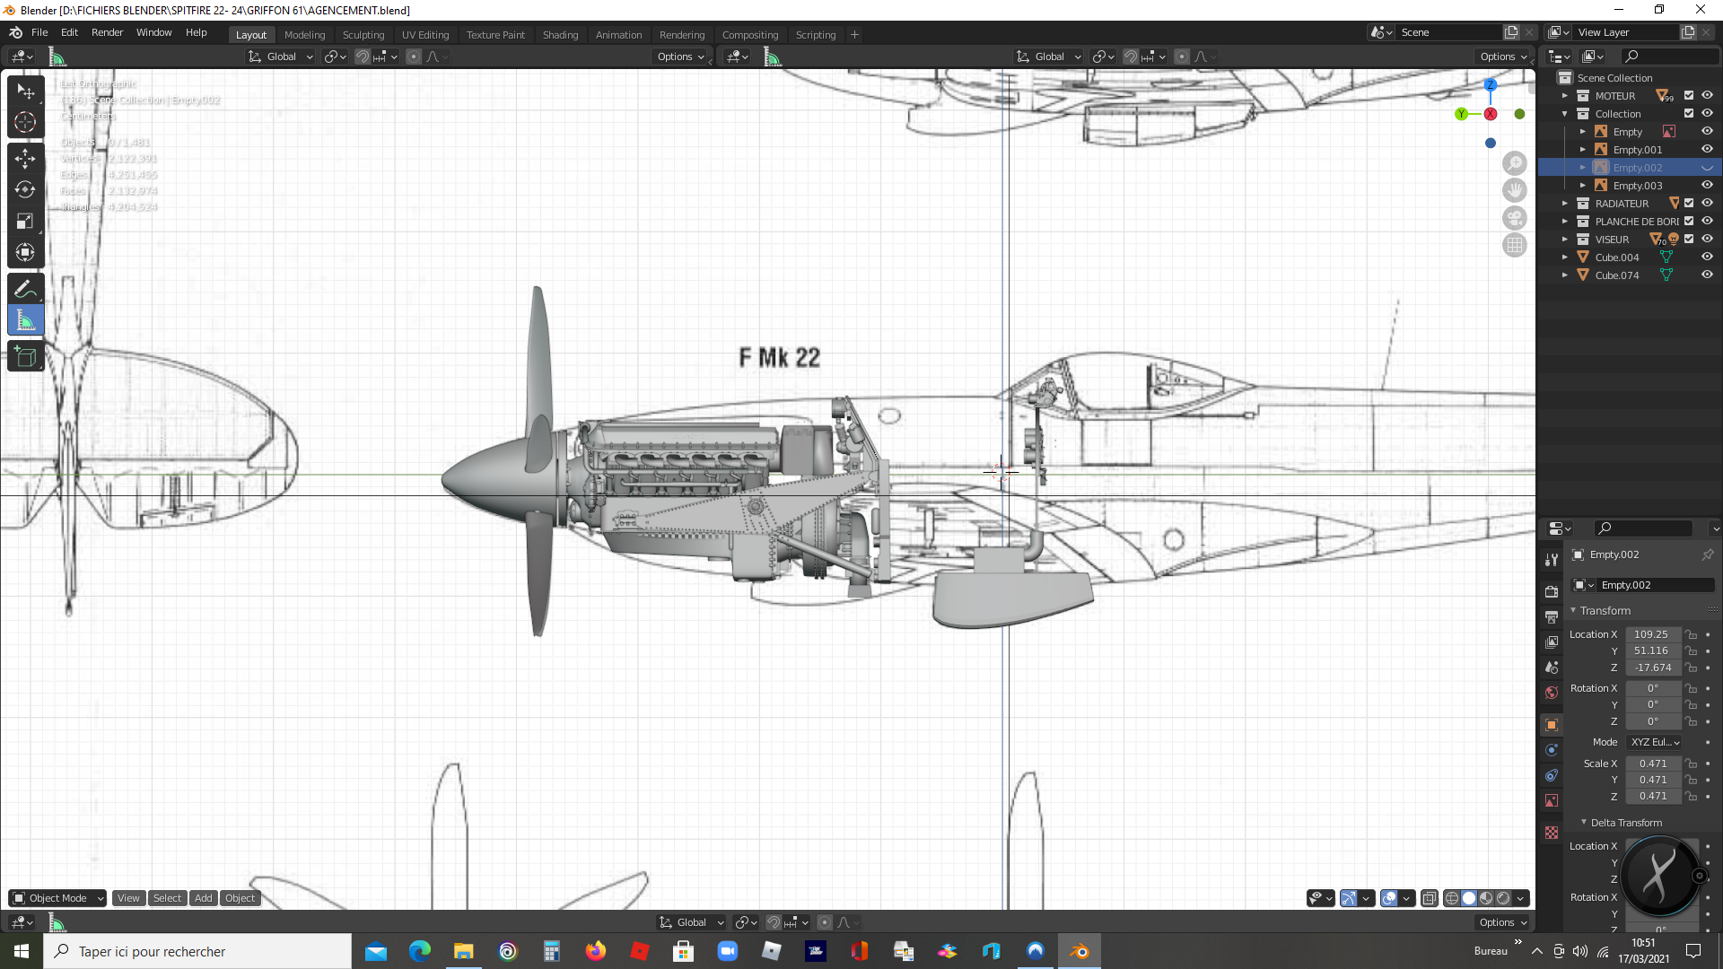Switch perspective/orthographic grid gizmo

click(x=1515, y=245)
